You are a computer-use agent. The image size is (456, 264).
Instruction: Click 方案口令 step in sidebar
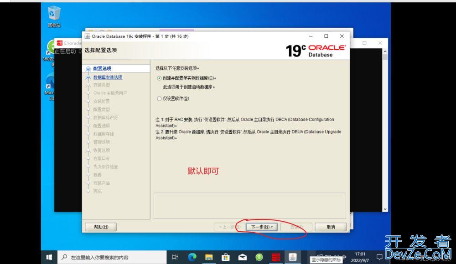102,158
